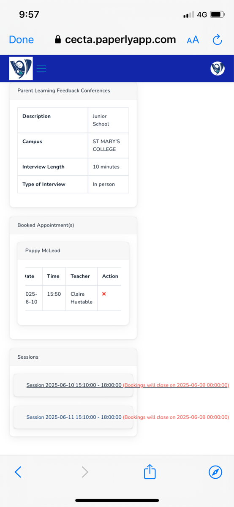Tap the Poppy McLeod card header
This screenshot has width=234, height=507.
click(x=73, y=251)
